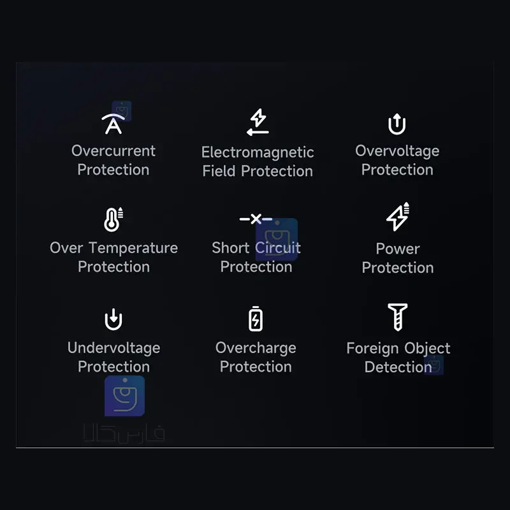Click the Power Protection text

pos(398,258)
